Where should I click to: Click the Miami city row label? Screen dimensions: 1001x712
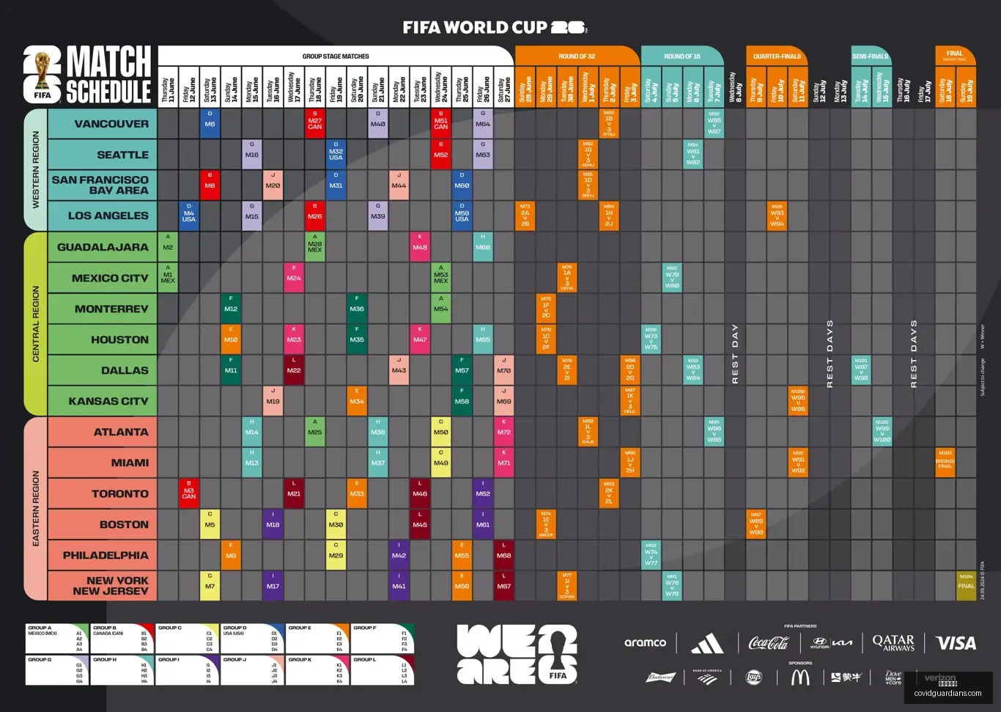[x=103, y=463]
